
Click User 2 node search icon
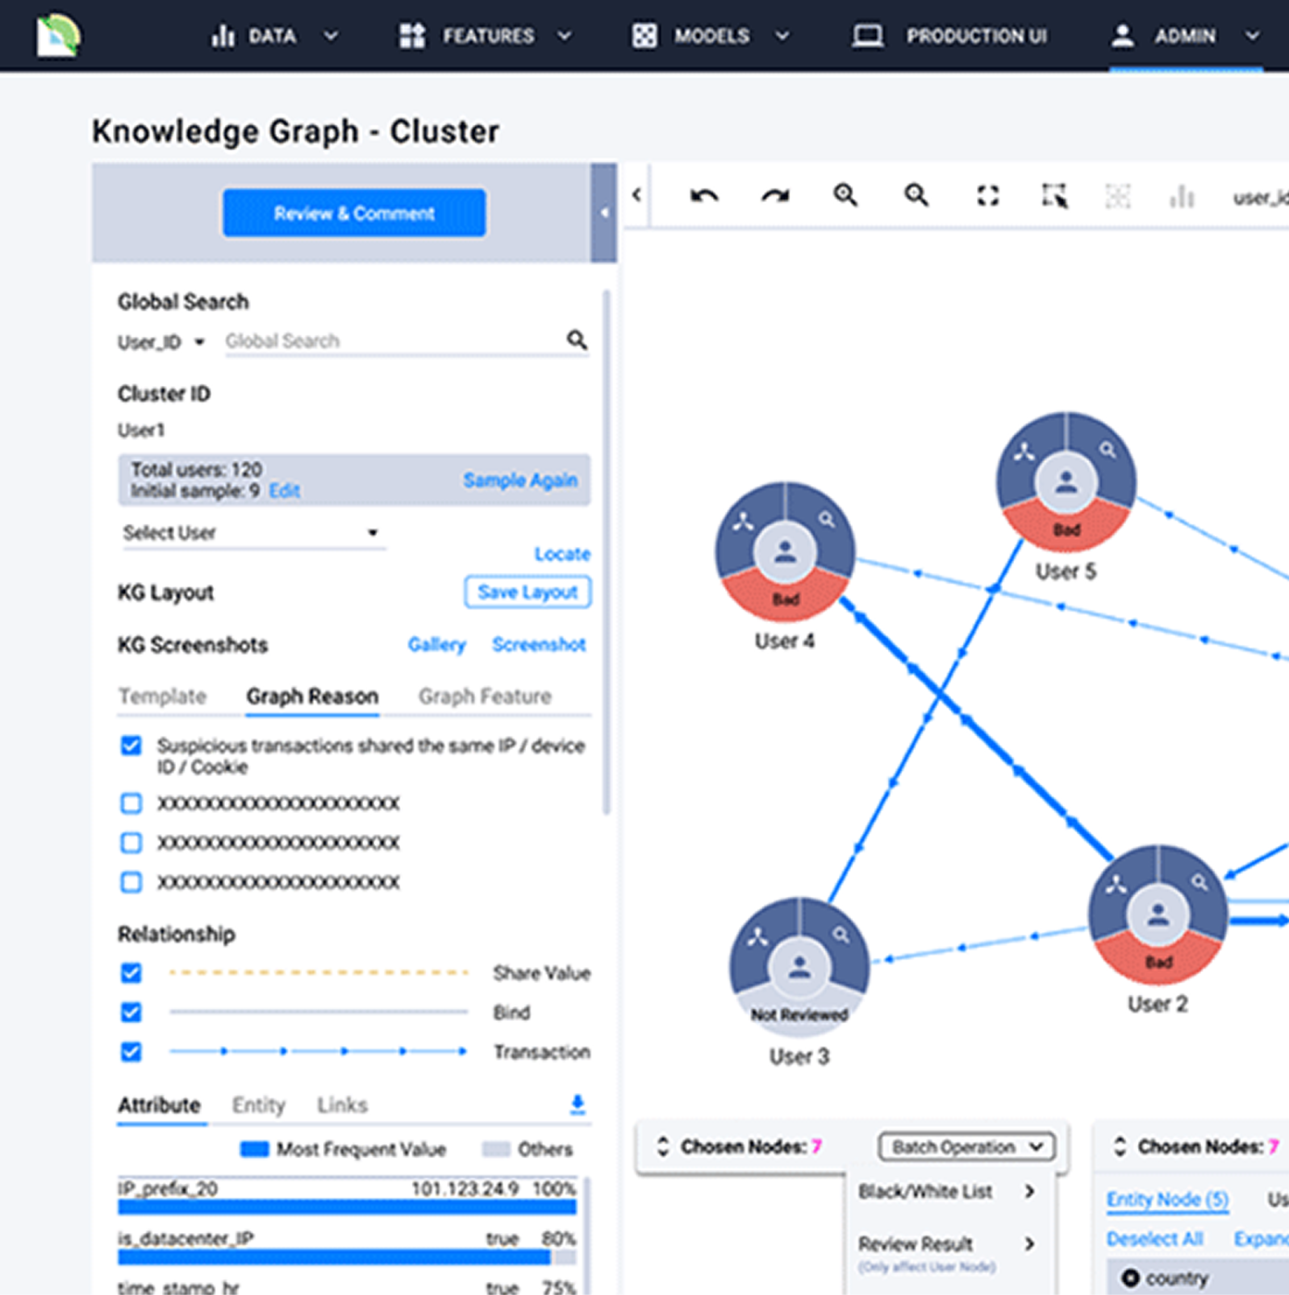1199,882
